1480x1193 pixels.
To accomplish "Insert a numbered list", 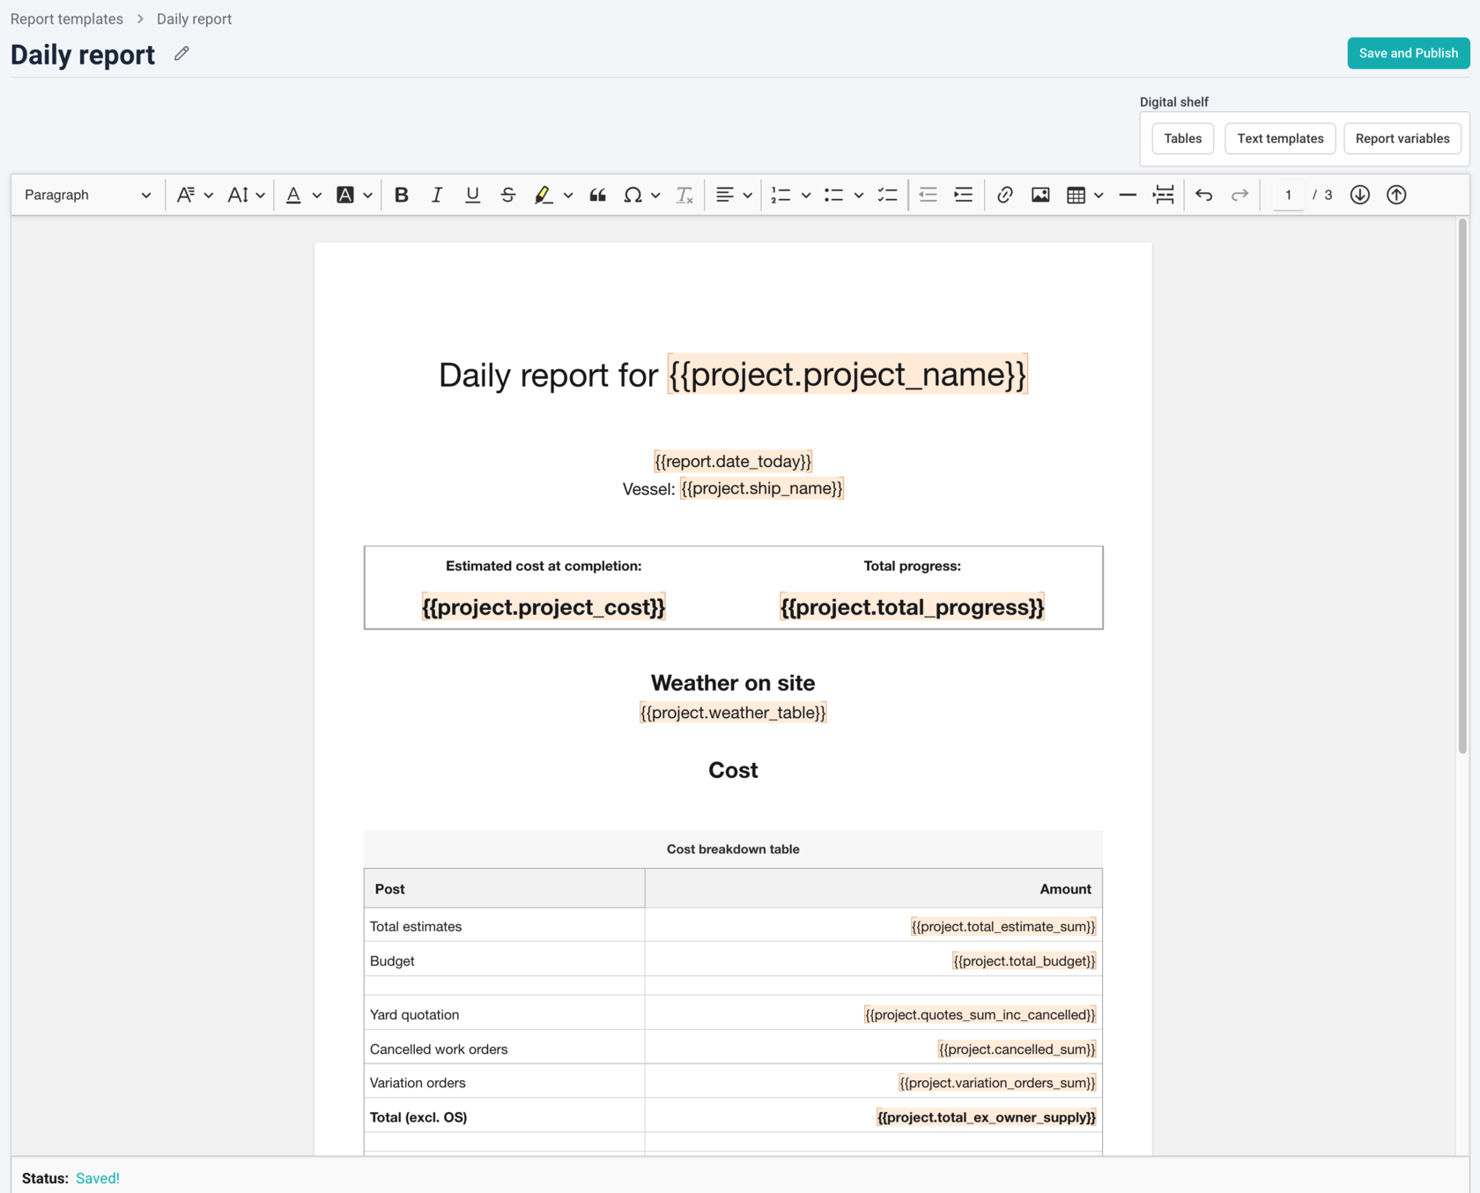I will [x=781, y=195].
